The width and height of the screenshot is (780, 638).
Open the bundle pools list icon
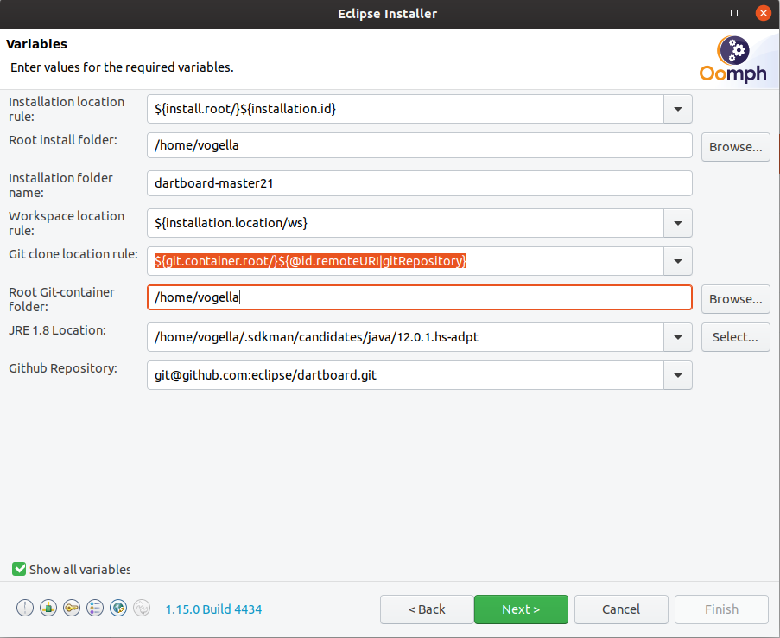tap(95, 608)
